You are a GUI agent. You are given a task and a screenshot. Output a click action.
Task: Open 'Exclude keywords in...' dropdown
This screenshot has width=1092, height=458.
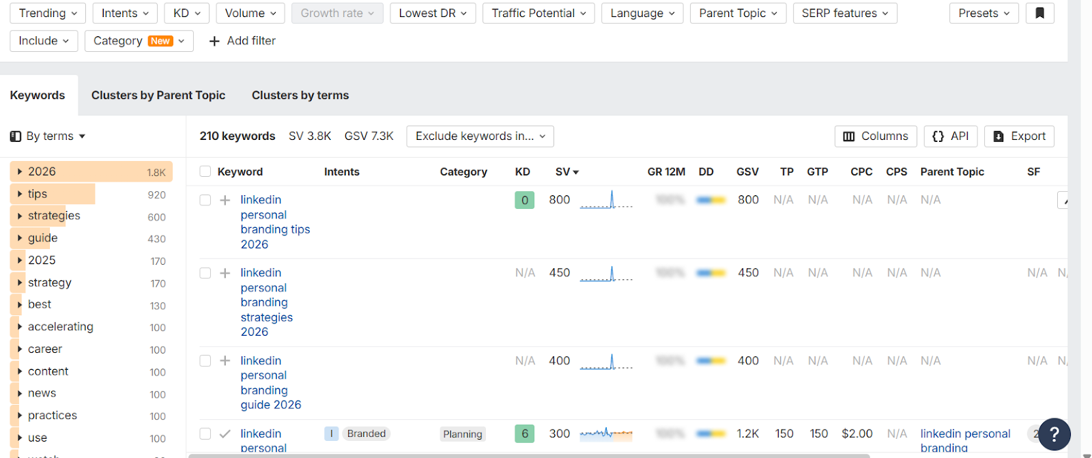coord(480,136)
